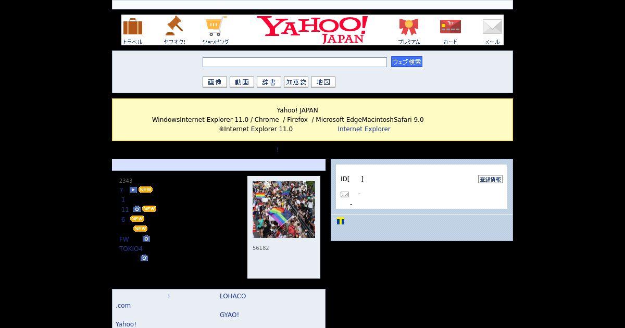Open the headline starting with 11
Image resolution: width=625 pixels, height=328 pixels.
125,209
